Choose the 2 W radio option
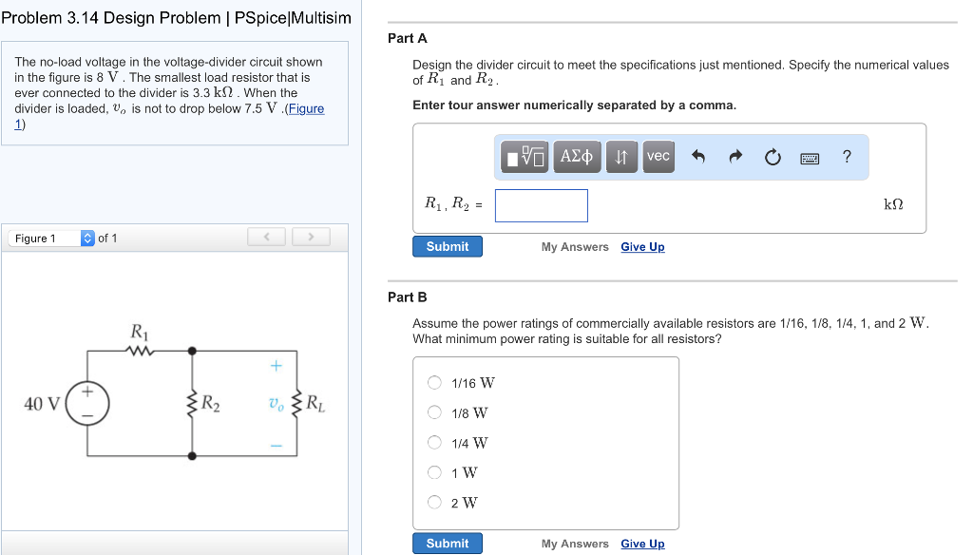This screenshot has width=973, height=555. (434, 502)
